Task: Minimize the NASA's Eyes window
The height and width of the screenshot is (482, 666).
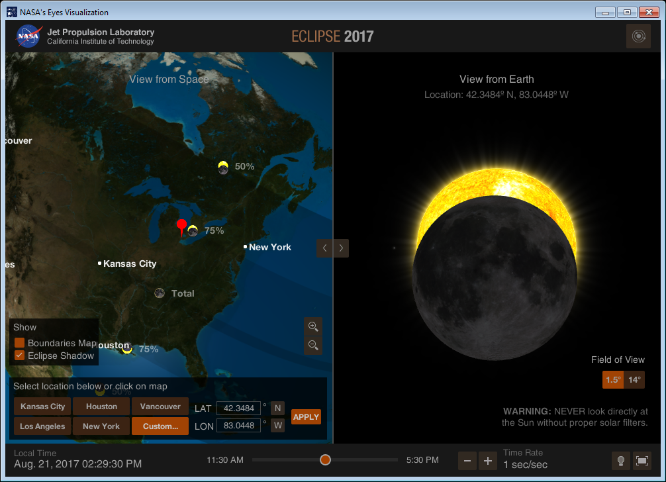Action: pyautogui.click(x=605, y=13)
